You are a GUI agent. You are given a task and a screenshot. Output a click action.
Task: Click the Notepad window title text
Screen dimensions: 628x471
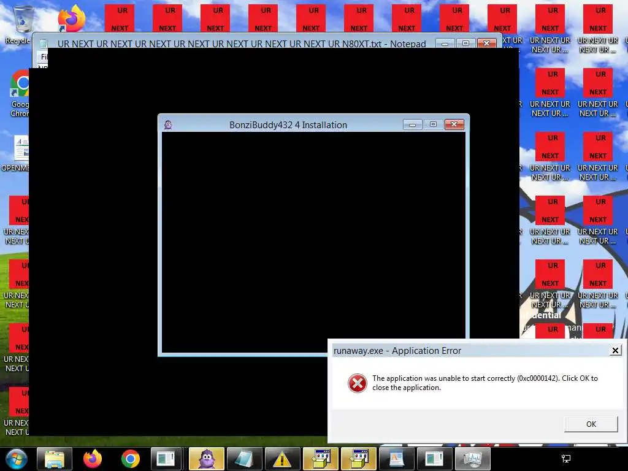(242, 44)
